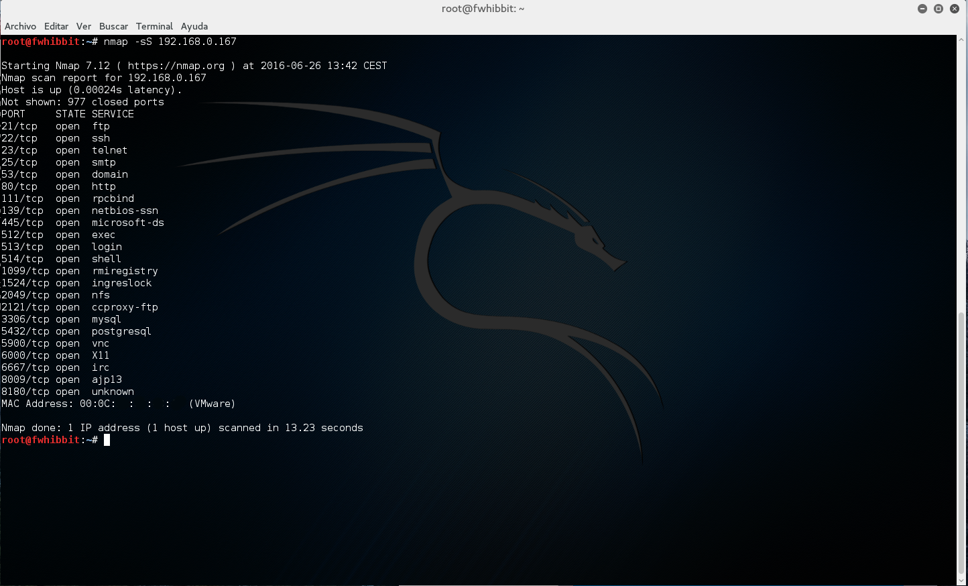Click the 512/tcp exec port line

point(58,235)
